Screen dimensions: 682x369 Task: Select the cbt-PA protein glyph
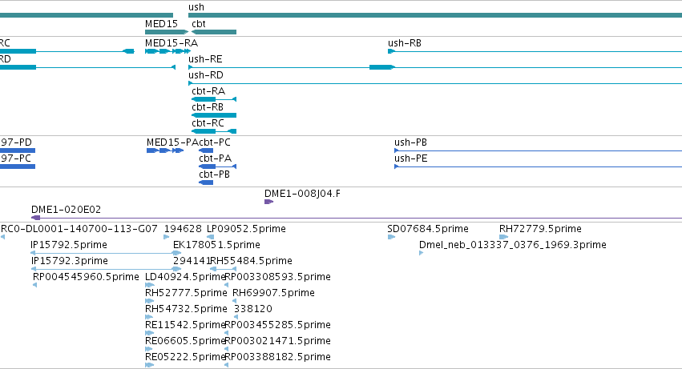[x=217, y=166]
